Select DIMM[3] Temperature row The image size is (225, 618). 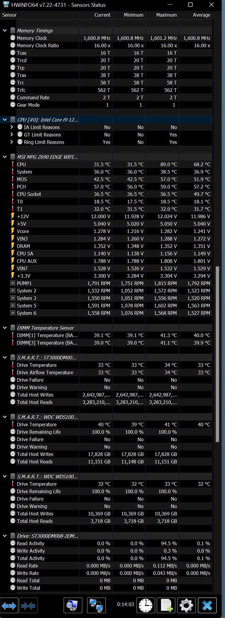106,342
